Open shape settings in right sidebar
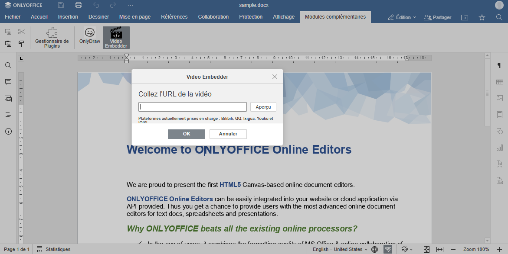 [x=500, y=131]
